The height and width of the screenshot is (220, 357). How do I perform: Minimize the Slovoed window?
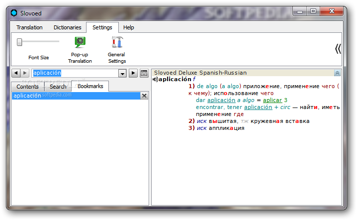point(300,11)
